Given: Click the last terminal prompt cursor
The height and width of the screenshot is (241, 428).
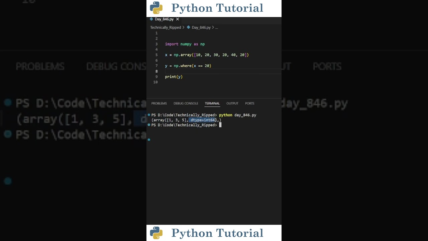Looking at the screenshot, I should click(x=220, y=125).
